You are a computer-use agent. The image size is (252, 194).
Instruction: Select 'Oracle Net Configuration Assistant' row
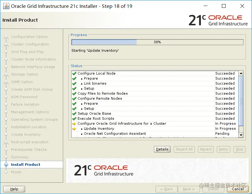tap(155, 134)
